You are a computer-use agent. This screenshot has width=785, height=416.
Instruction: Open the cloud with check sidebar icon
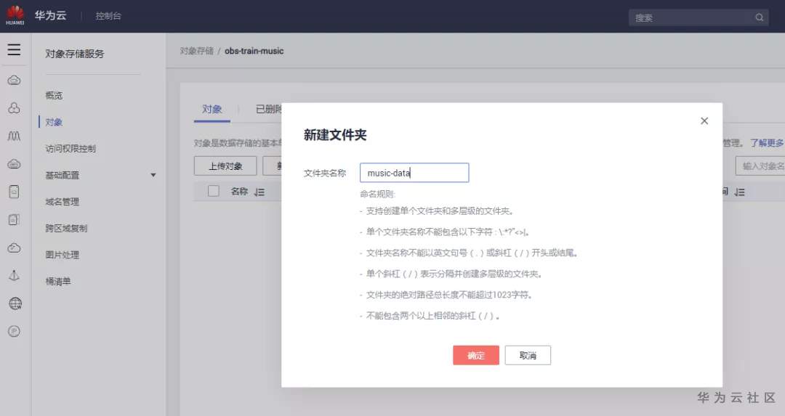(14, 248)
